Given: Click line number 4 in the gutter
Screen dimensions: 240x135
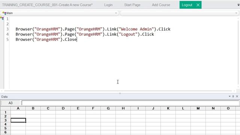Looking at the screenshot, I should [x=7, y=34].
